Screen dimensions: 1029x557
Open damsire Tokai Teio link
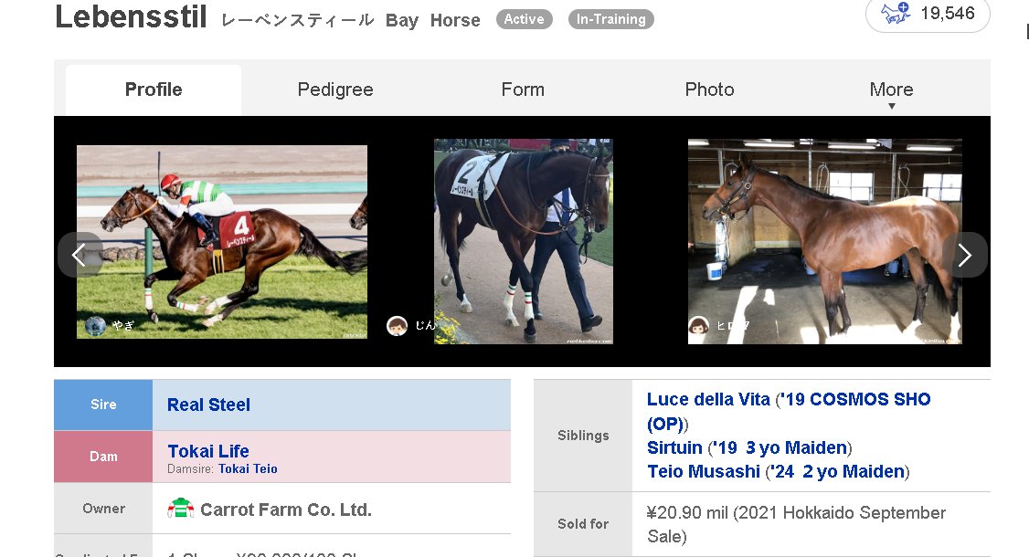pos(248,469)
